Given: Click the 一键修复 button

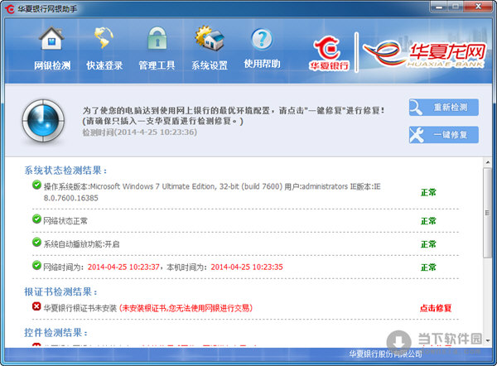Looking at the screenshot, I should (444, 135).
